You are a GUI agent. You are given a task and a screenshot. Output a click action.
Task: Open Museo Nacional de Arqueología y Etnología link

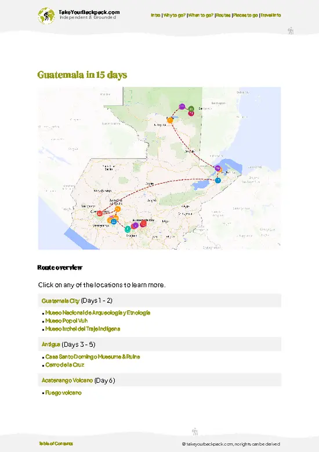98,313
